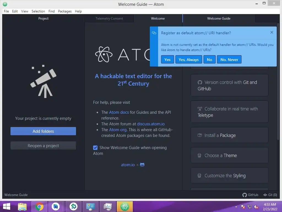282x212 pixels.
Task: Uncheck Show Welcome Guide when opening Atom
Action: point(95,148)
